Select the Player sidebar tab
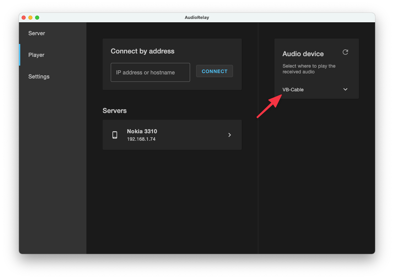Image resolution: width=394 pixels, height=279 pixels. tap(36, 55)
